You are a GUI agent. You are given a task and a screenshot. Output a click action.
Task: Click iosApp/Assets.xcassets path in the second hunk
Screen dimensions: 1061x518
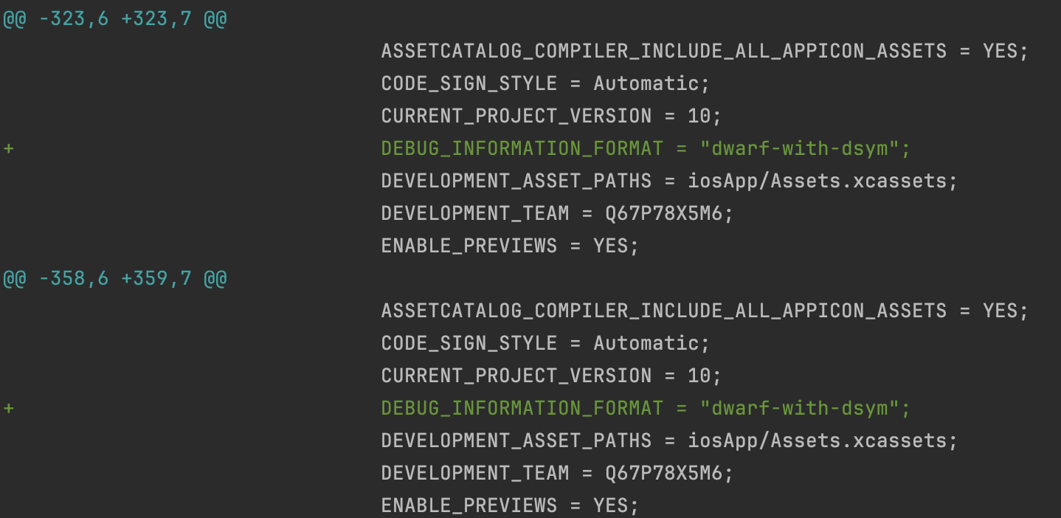point(817,441)
